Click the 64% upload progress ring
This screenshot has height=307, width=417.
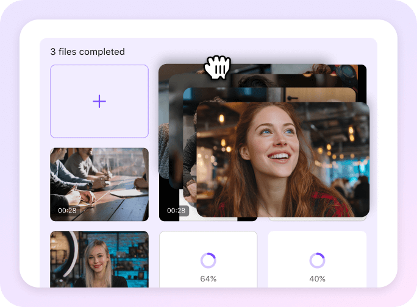[208, 260]
